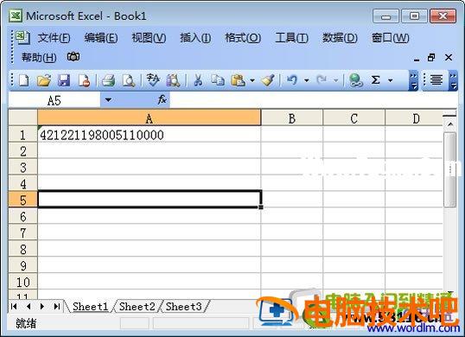This screenshot has width=465, height=337.
Task: Undo the last action with the Undo arrow
Action: [292, 80]
